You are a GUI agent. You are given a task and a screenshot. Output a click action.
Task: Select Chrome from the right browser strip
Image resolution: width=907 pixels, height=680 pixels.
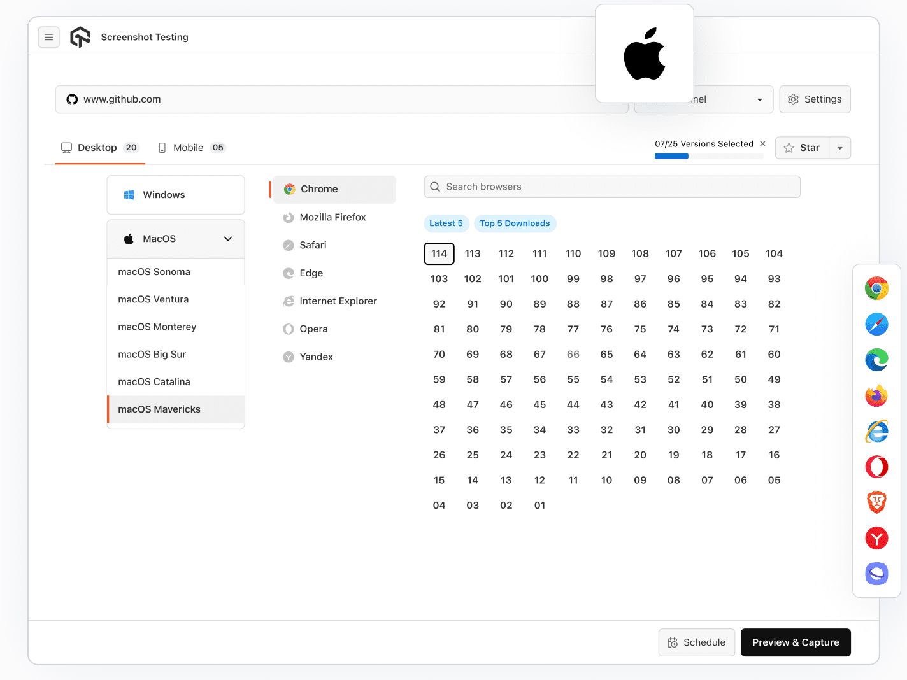click(877, 288)
